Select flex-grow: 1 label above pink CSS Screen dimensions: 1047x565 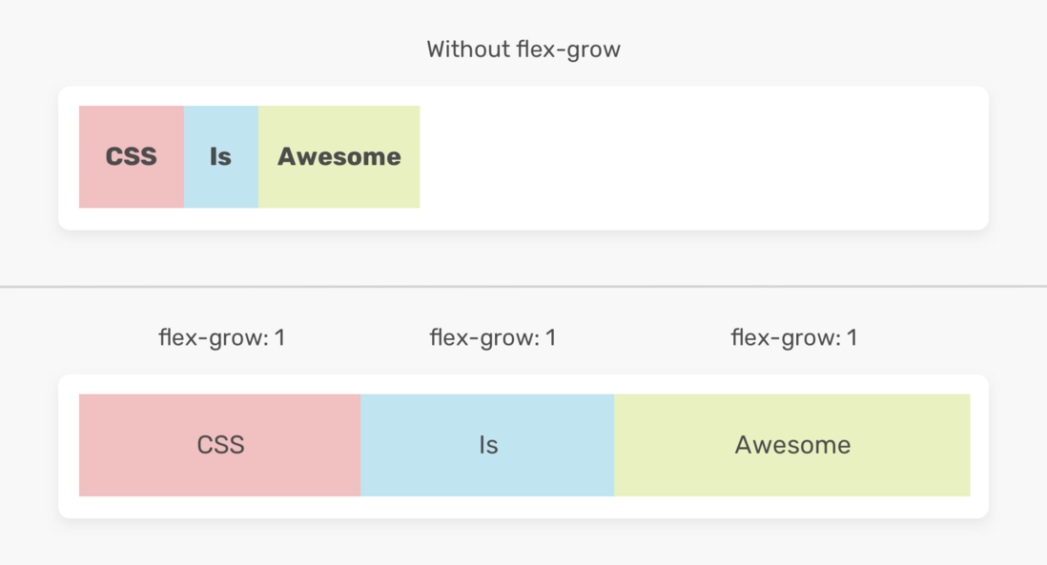pos(221,337)
